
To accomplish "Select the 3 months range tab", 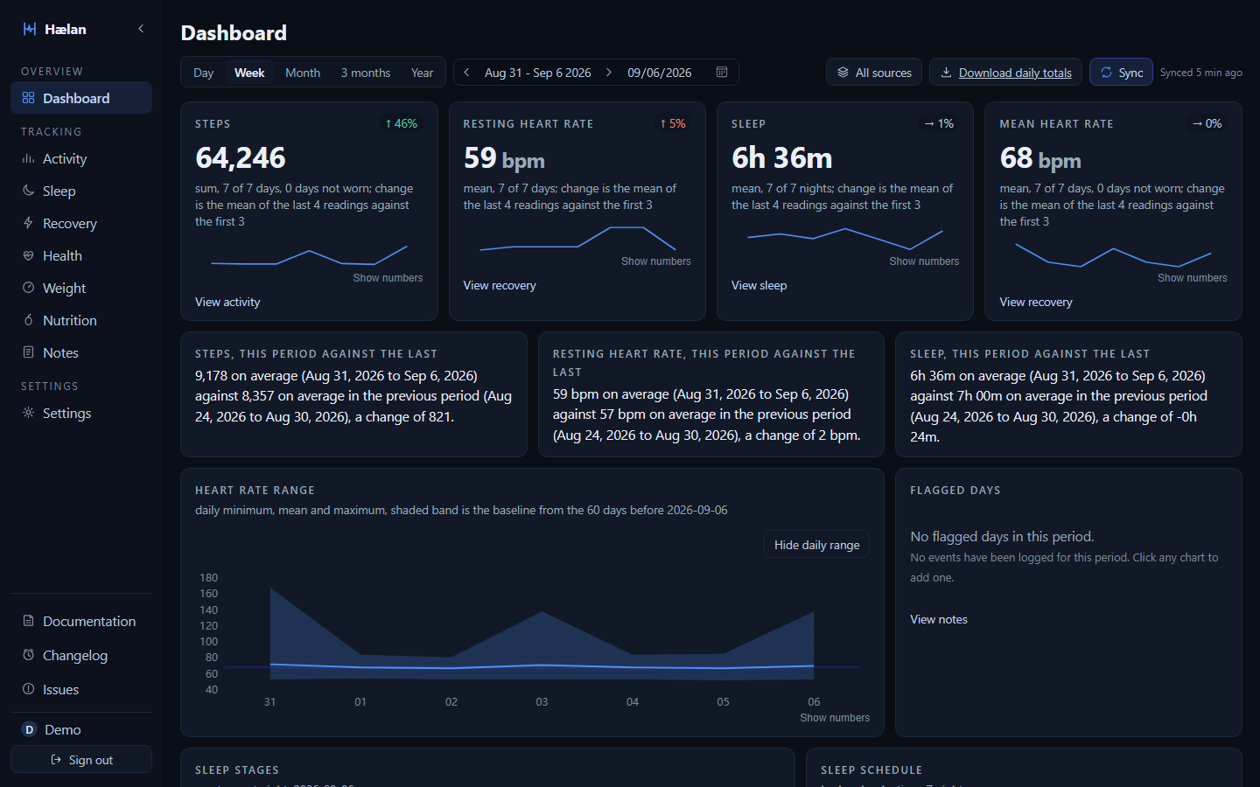I will pyautogui.click(x=366, y=73).
